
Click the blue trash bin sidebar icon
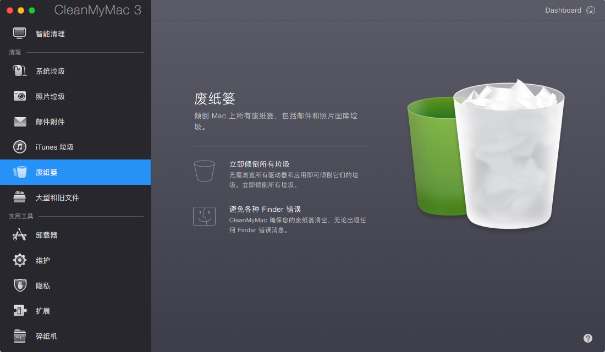20,172
